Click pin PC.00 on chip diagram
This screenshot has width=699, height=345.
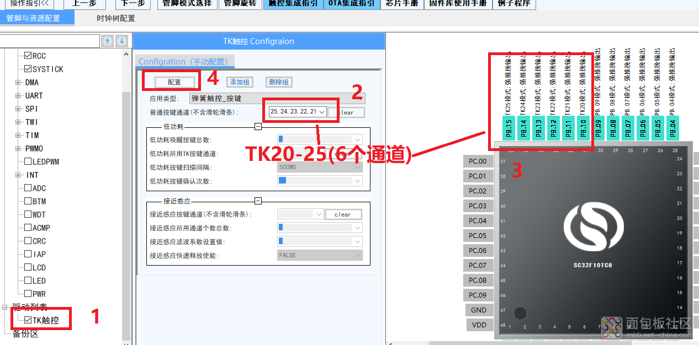point(478,161)
